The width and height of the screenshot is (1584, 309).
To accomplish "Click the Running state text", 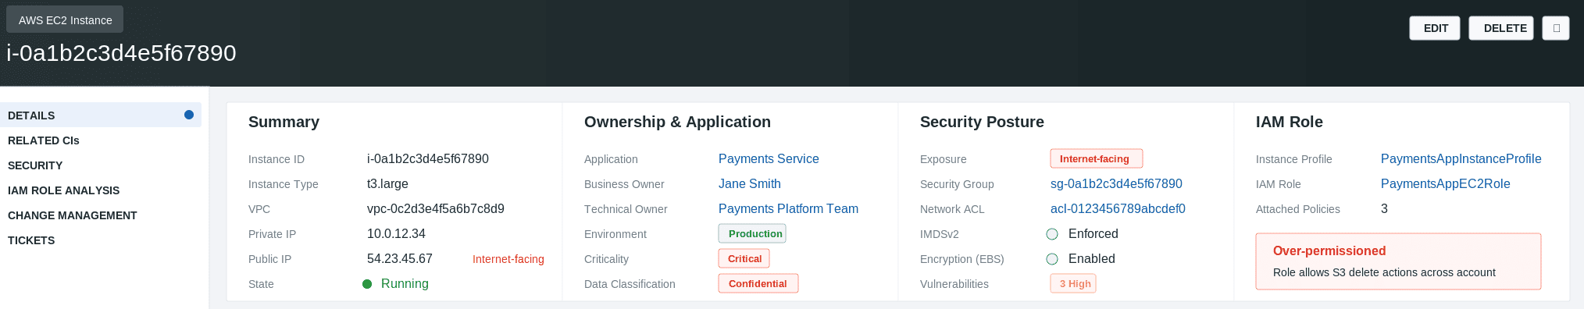I will pos(405,283).
